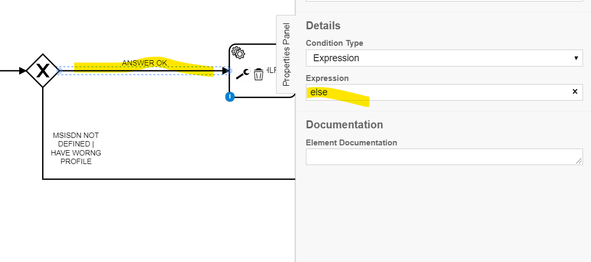Click the bottom horizontal sequence flow line
The width and height of the screenshot is (591, 262).
pos(160,179)
